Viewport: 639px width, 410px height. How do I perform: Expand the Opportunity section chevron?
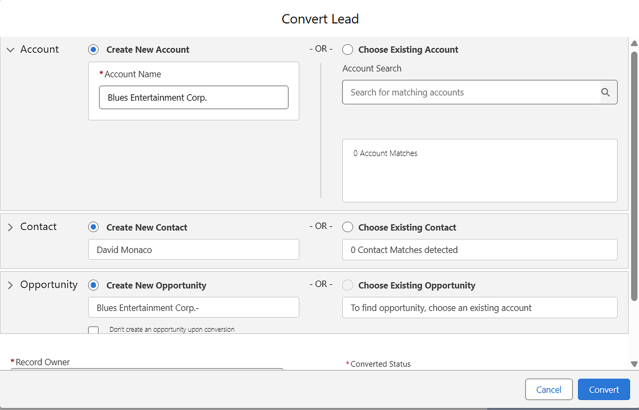point(10,285)
